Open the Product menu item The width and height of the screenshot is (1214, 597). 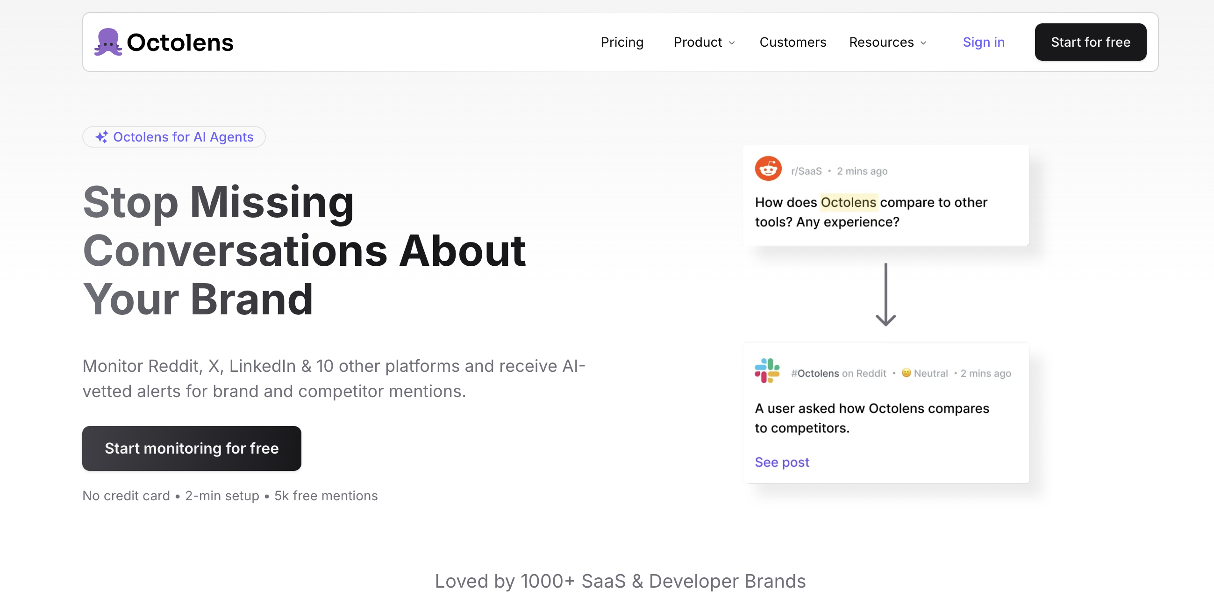tap(698, 43)
